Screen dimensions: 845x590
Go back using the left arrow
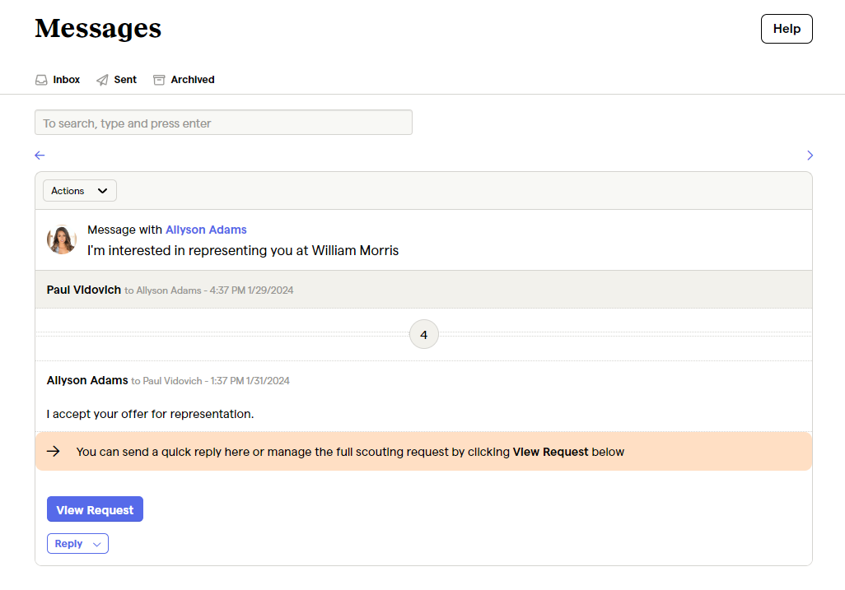click(x=40, y=155)
